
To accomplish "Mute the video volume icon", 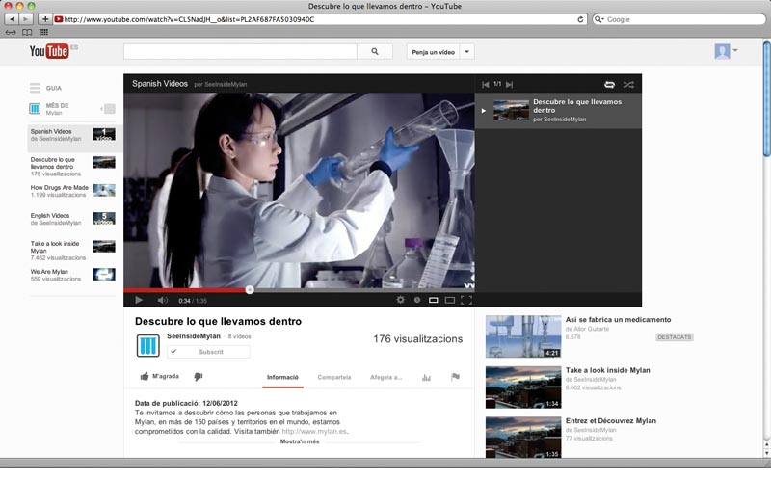I will click(x=162, y=300).
